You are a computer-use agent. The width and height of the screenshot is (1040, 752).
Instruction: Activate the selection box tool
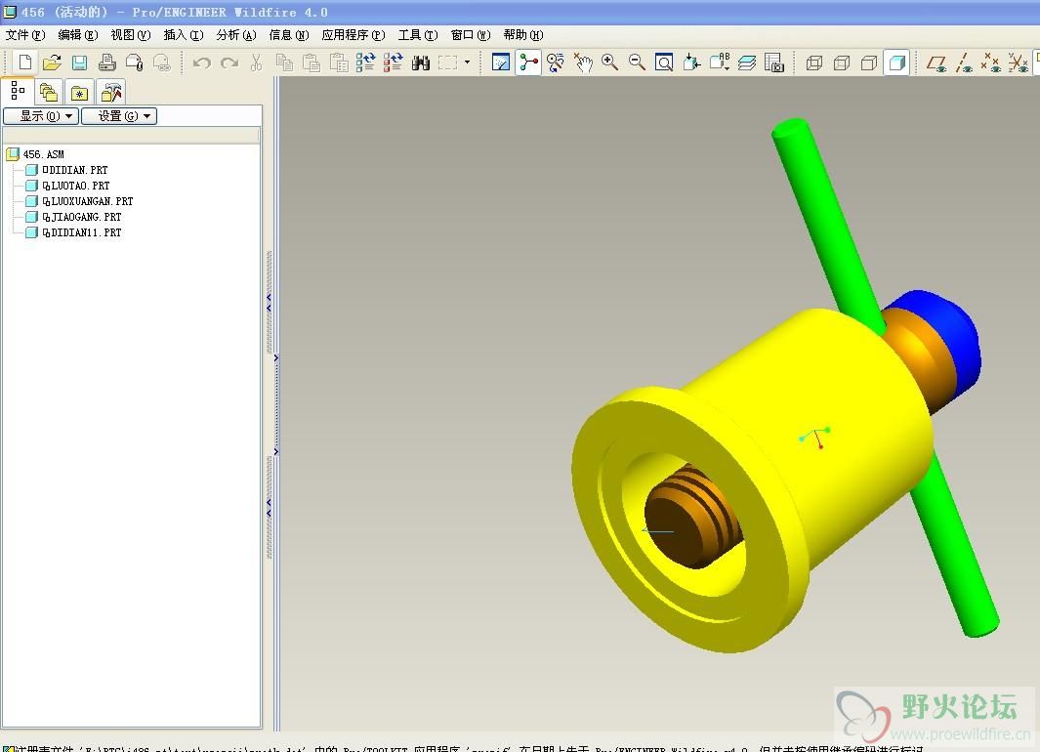448,63
